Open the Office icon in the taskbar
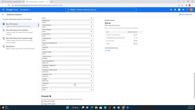Image resolution: width=195 pixels, height=110 pixels. pos(110,108)
